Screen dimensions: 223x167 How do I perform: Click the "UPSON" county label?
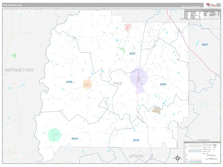tap(136, 156)
